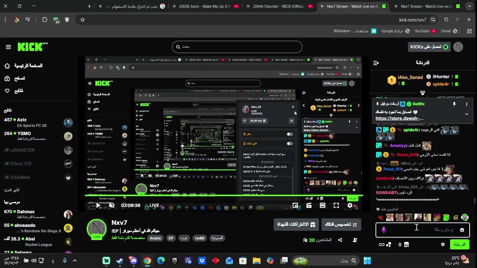Enter fullscreen on the video player
The width and height of the screenshot is (477, 268).
336,205
